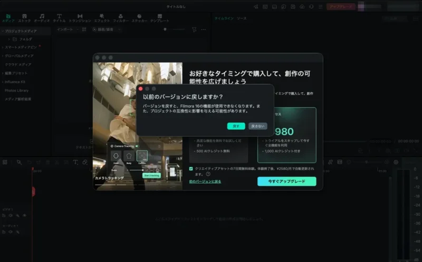Switch to the ソース preview tab

242,18
